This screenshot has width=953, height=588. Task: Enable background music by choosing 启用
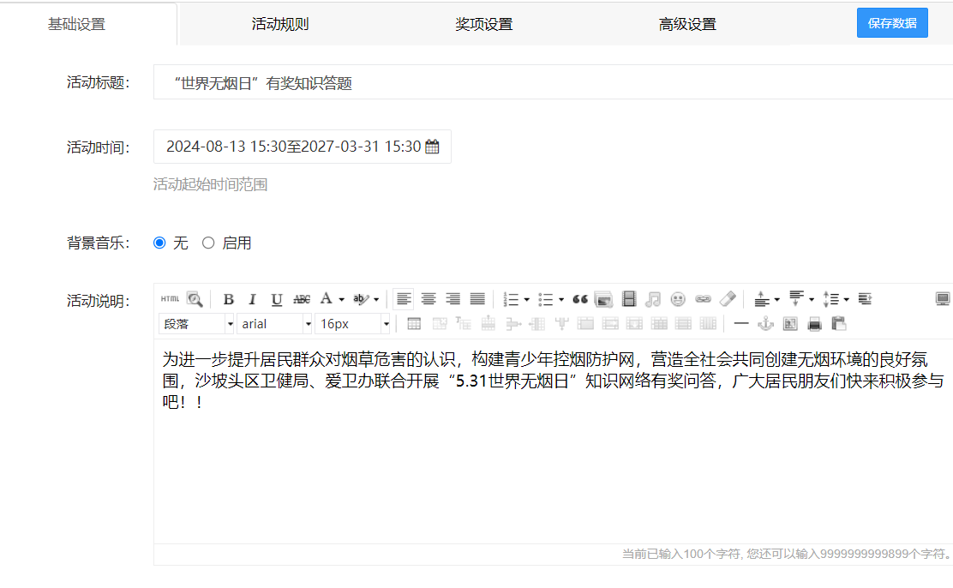coord(208,243)
